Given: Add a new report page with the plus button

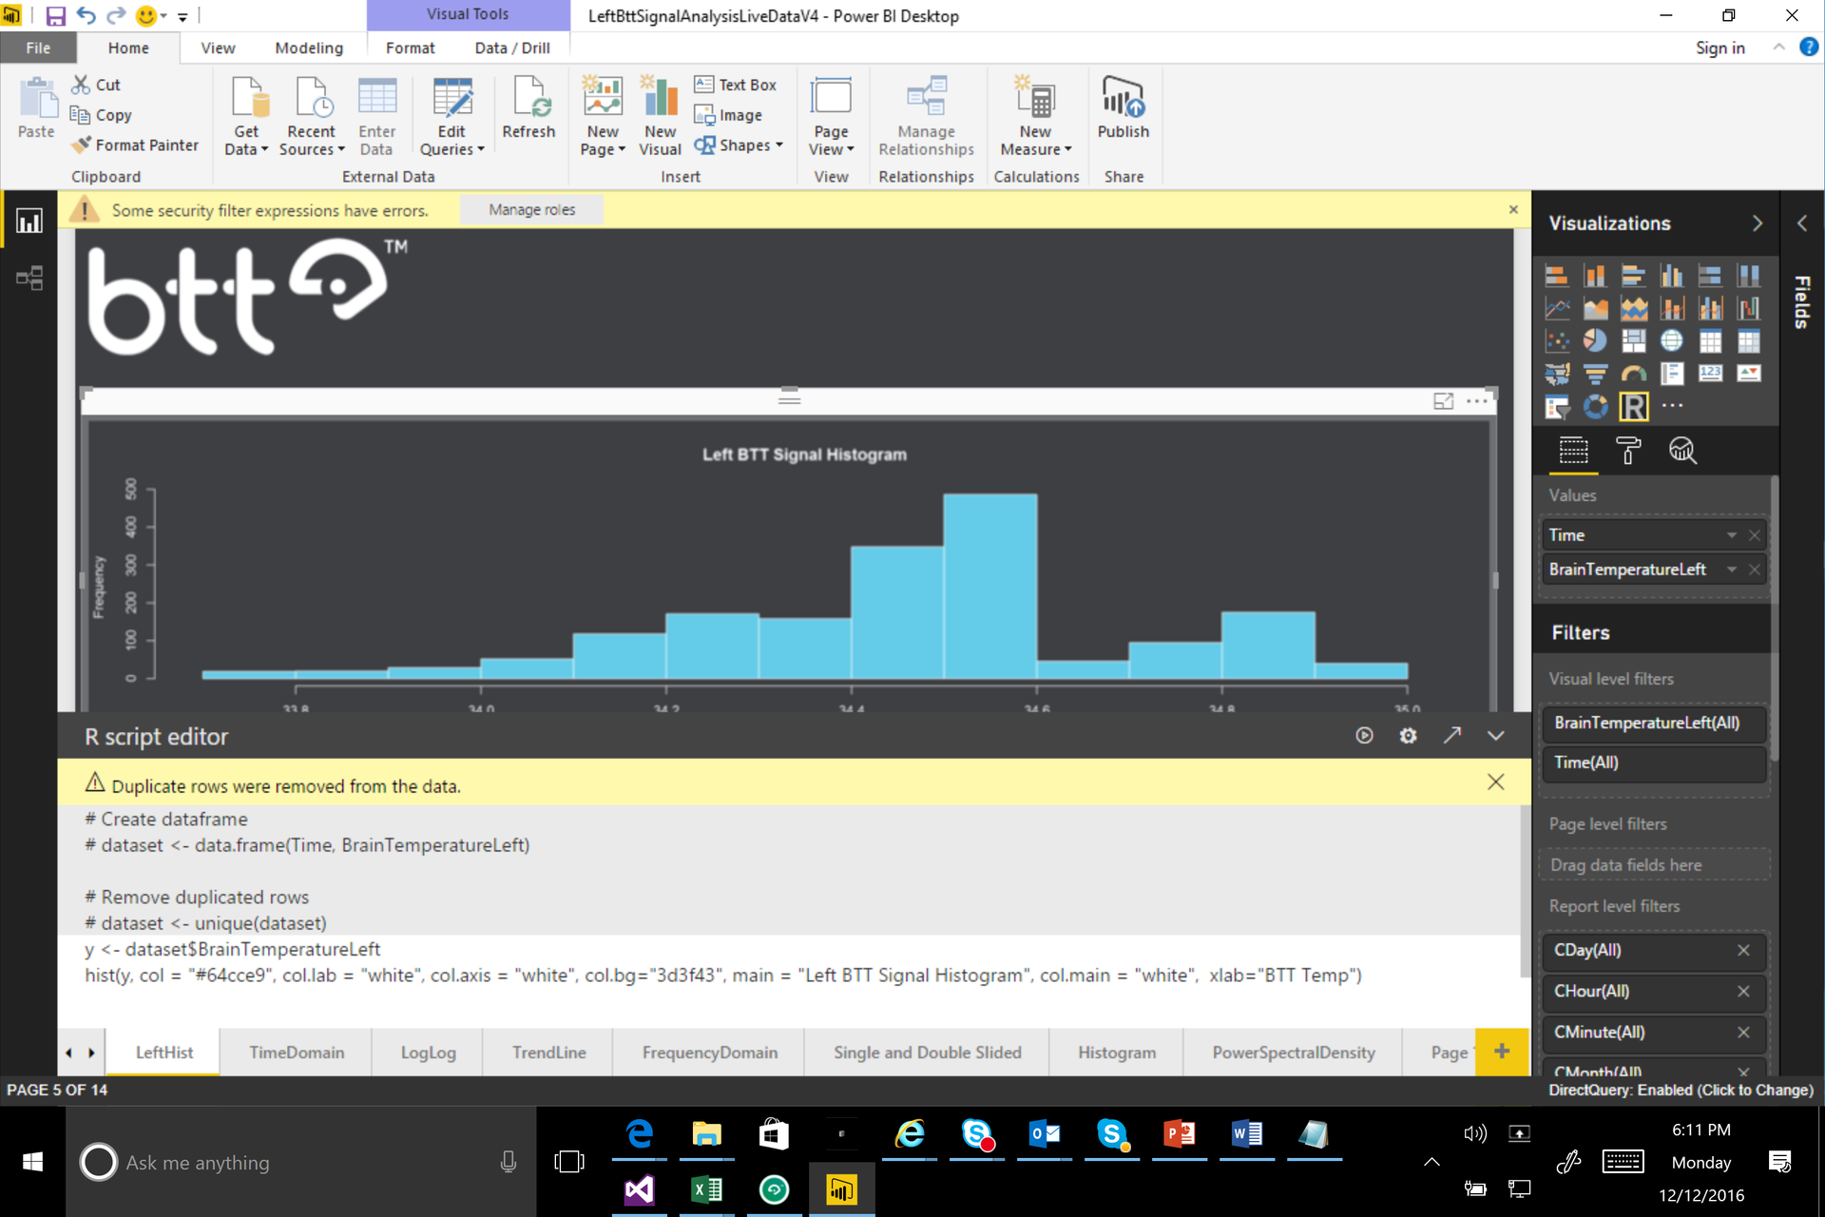Looking at the screenshot, I should pyautogui.click(x=1502, y=1051).
